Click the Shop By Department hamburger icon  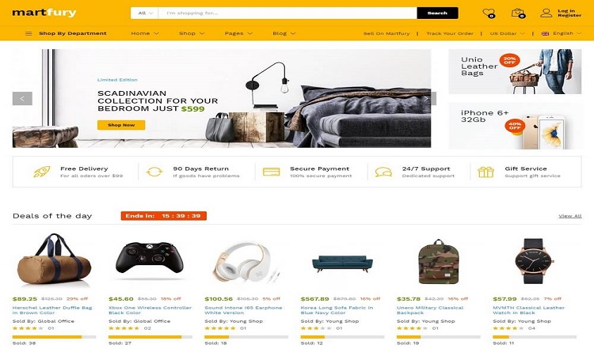point(29,33)
